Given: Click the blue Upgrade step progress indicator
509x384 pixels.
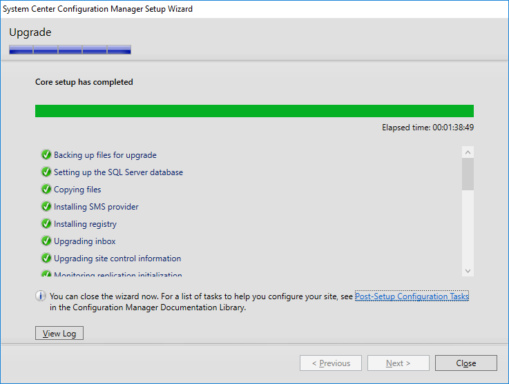Looking at the screenshot, I should click(70, 50).
